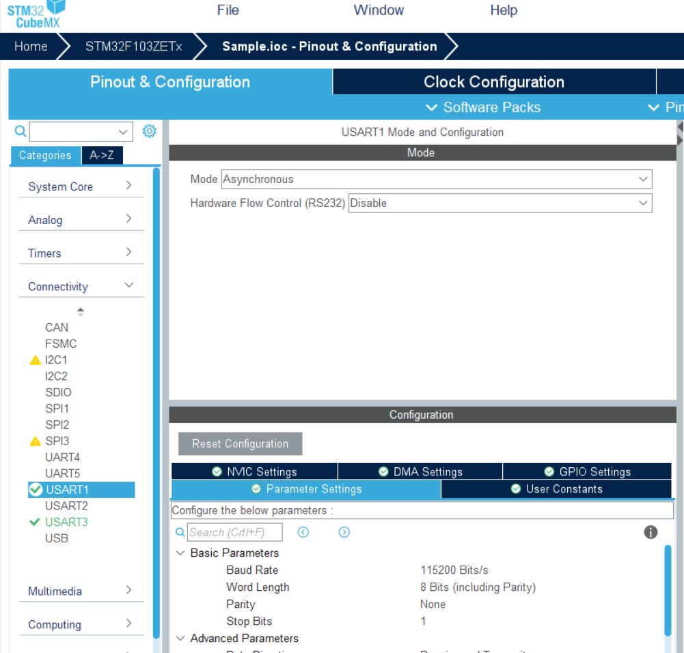The width and height of the screenshot is (684, 653).
Task: Select USART2 peripheral
Action: click(66, 506)
